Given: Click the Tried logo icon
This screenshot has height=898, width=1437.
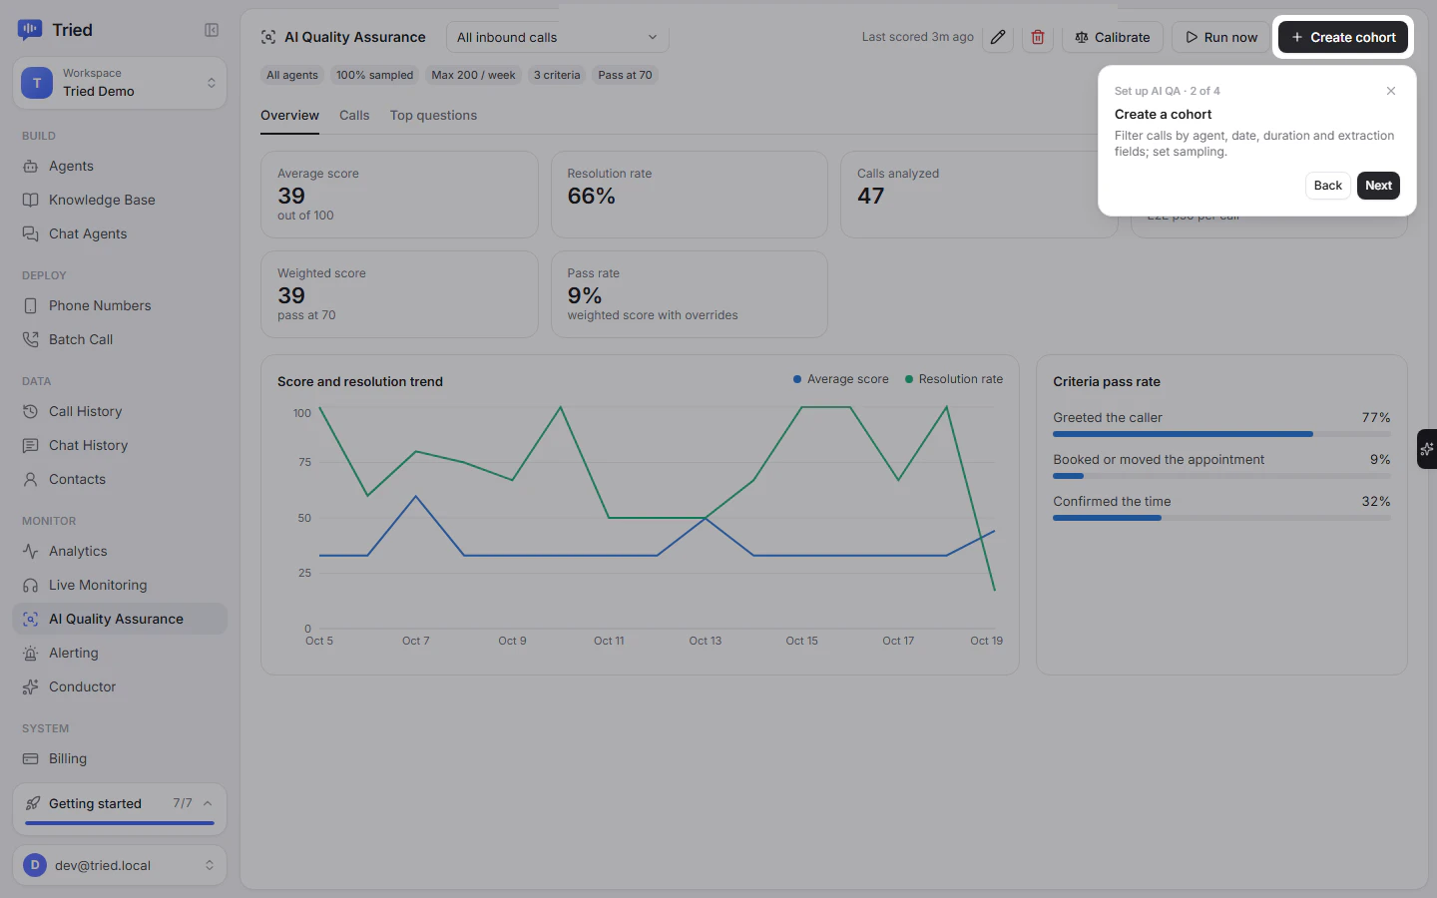Looking at the screenshot, I should point(30,30).
